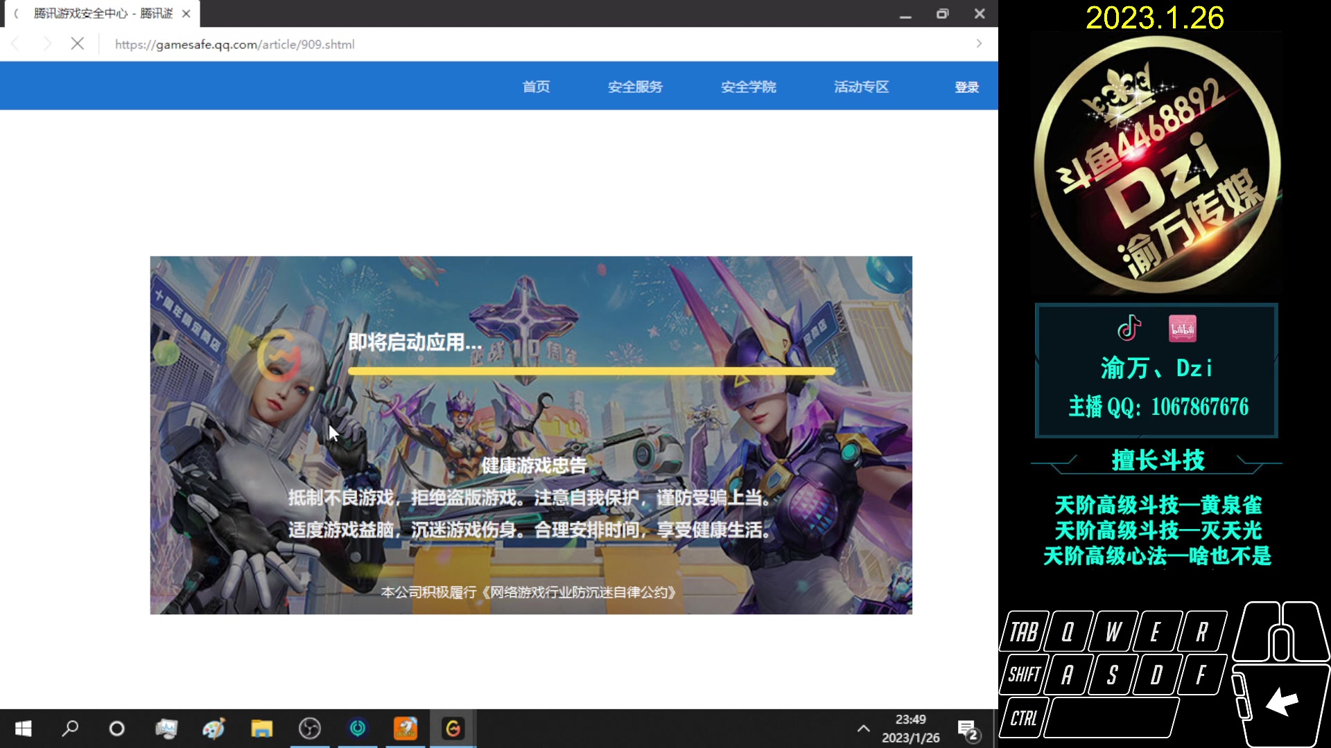The image size is (1331, 748).
Task: Click the A key on keyboard overlay
Action: (x=1068, y=675)
